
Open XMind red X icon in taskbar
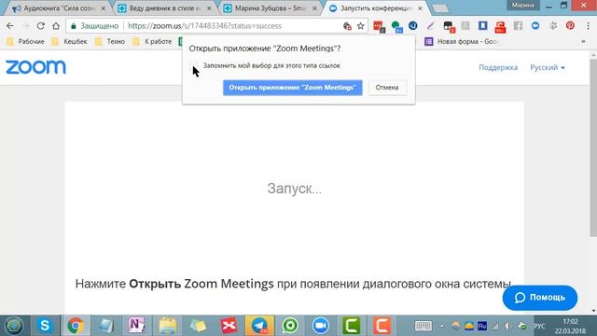229,326
